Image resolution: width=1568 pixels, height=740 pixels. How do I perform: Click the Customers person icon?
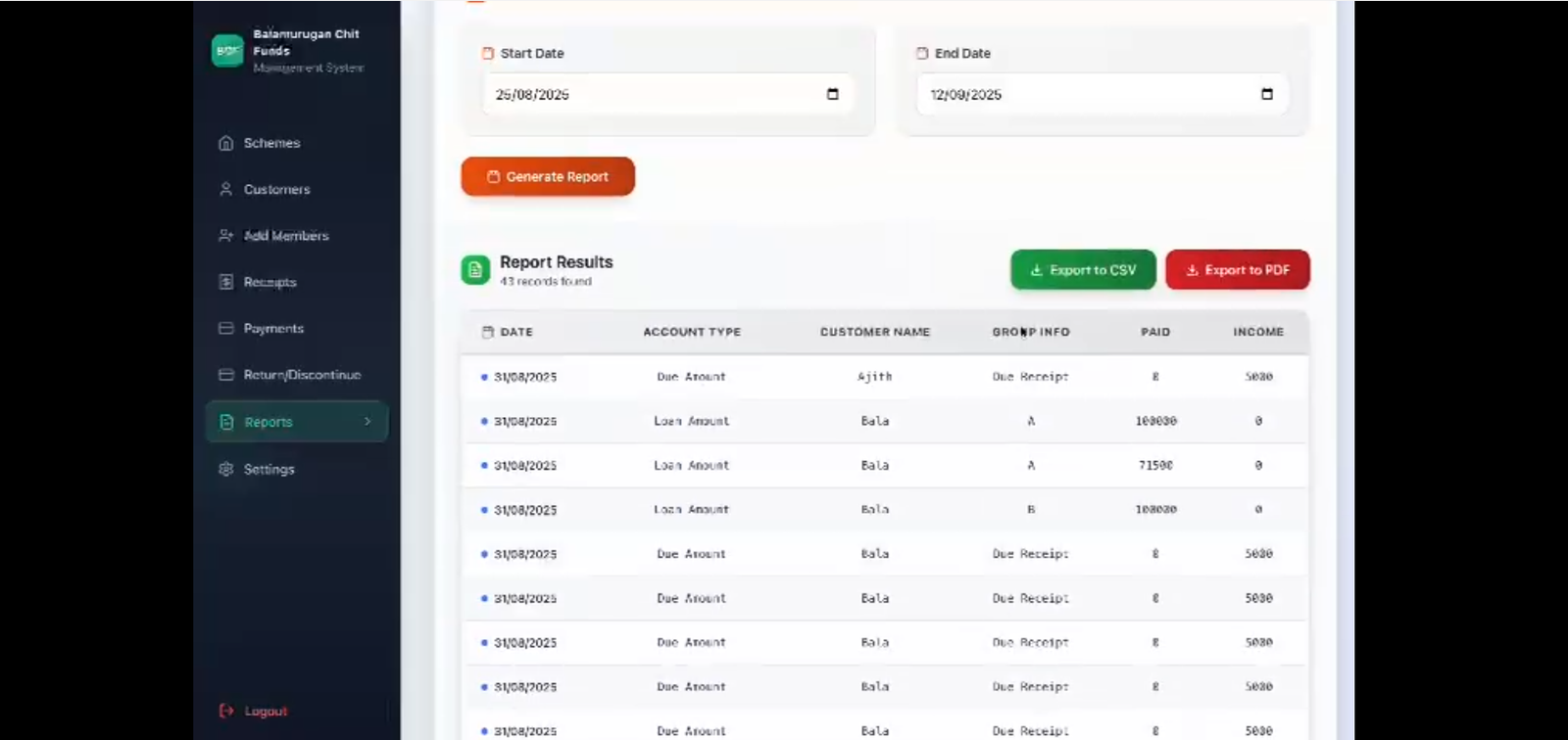tap(225, 189)
